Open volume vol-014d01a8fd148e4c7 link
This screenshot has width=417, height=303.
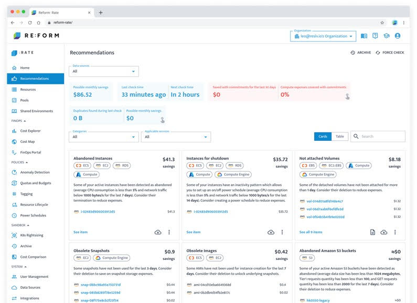click(325, 201)
